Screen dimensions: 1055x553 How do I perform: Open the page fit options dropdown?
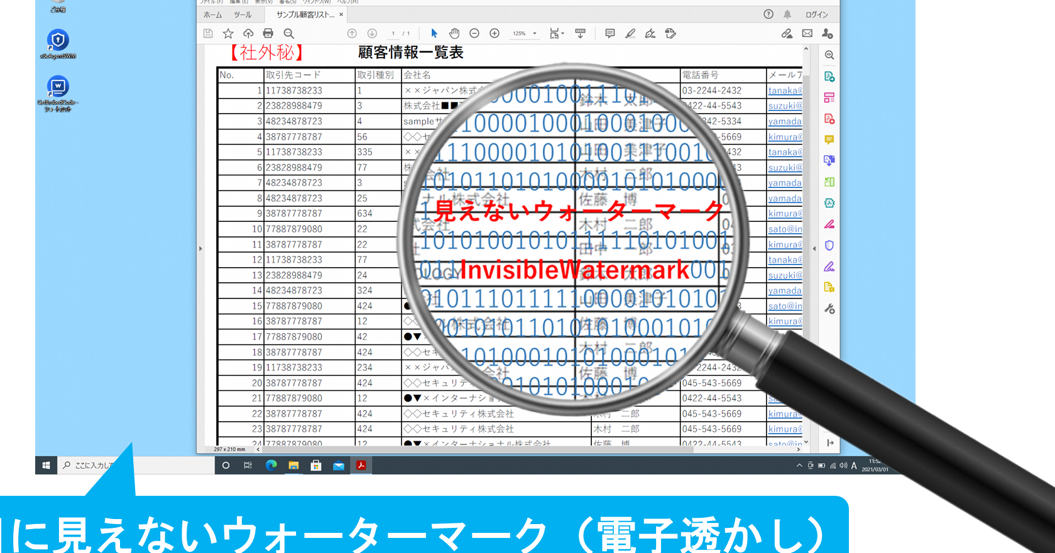point(557,33)
